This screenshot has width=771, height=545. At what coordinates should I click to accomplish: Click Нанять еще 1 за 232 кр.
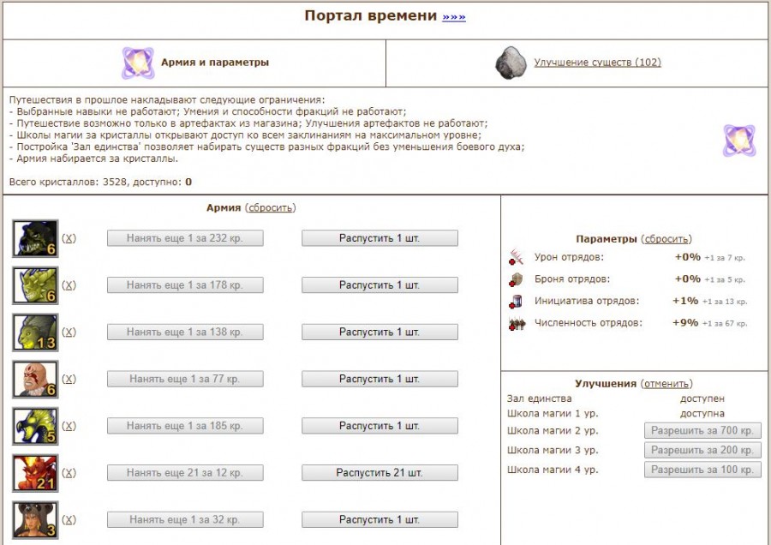(185, 238)
